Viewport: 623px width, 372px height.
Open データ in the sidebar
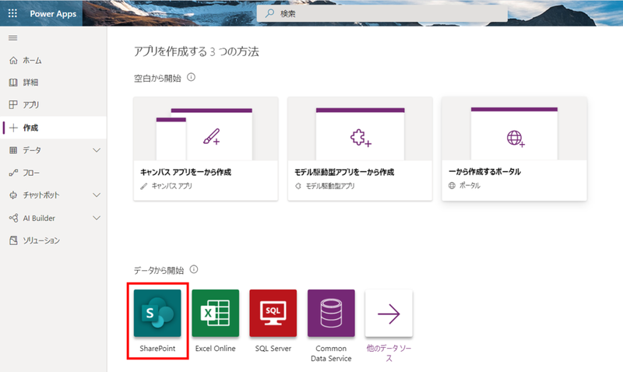[53, 150]
